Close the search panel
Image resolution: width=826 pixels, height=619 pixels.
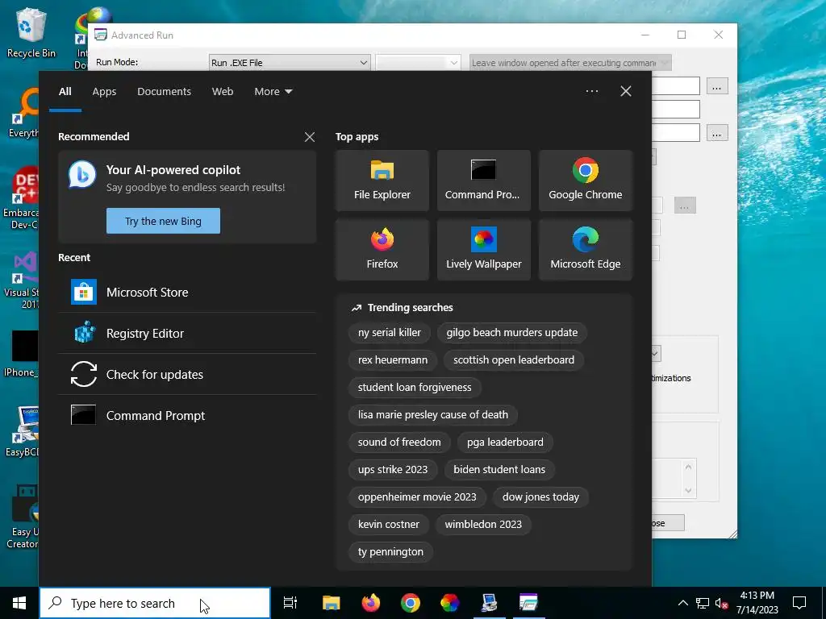pos(626,91)
